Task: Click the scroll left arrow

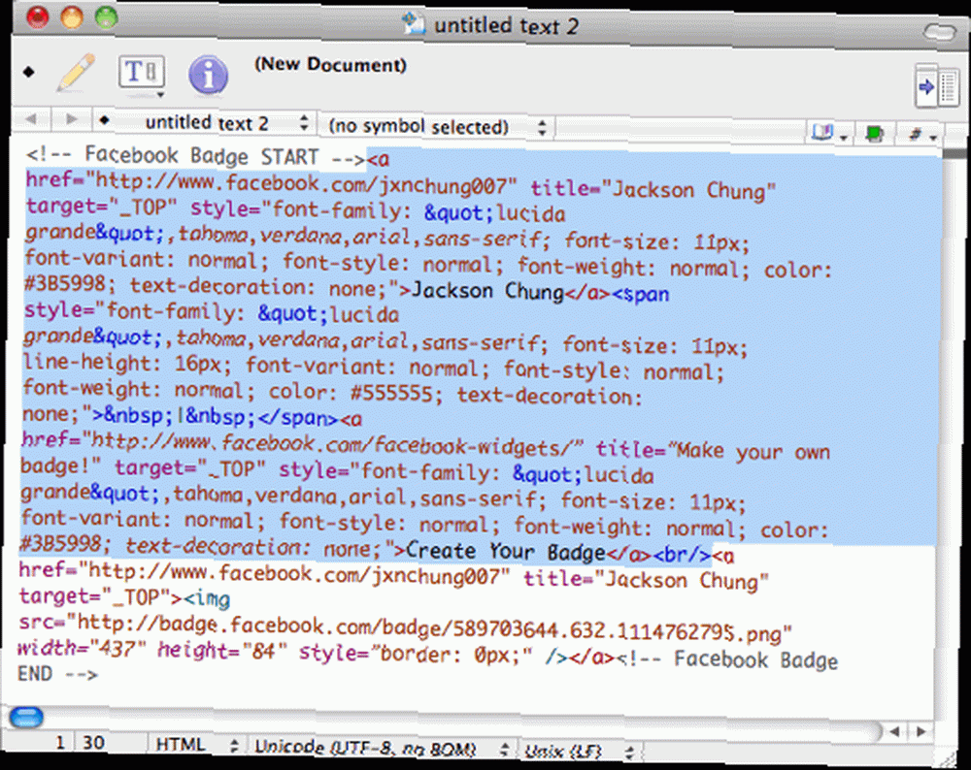Action: pyautogui.click(x=895, y=731)
